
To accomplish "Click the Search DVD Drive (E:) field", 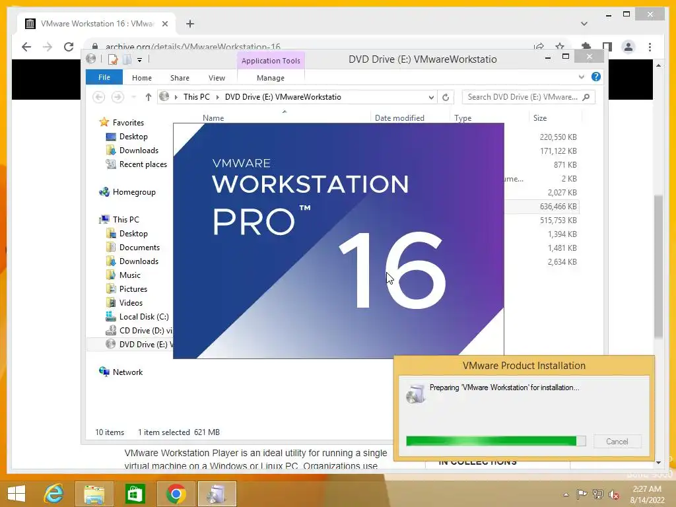I will (528, 97).
